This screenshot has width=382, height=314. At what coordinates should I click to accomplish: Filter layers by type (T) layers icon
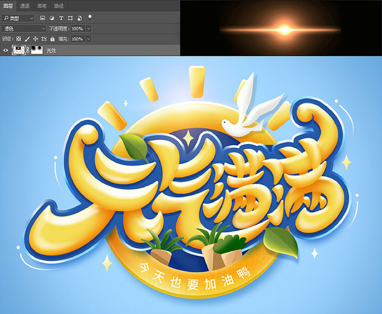coord(61,18)
